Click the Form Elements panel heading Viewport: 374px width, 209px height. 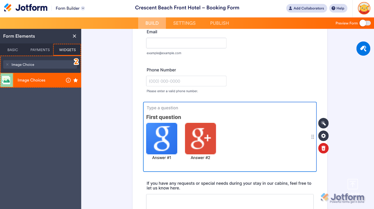tap(19, 36)
